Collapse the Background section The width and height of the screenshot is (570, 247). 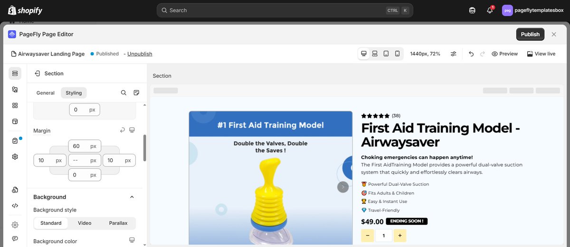[132, 197]
